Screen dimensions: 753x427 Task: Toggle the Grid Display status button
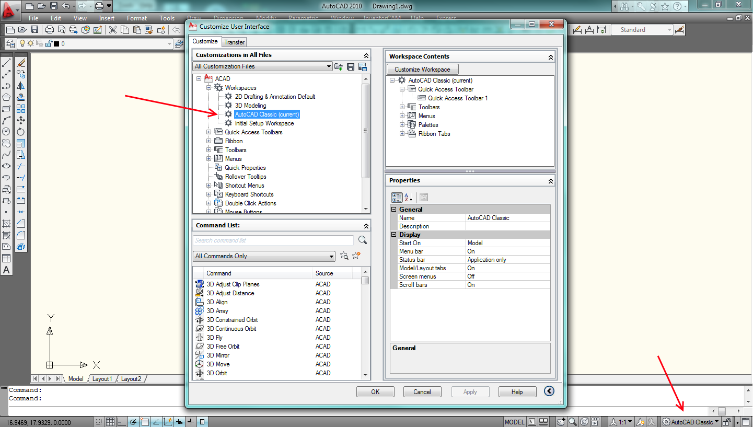[x=110, y=422]
